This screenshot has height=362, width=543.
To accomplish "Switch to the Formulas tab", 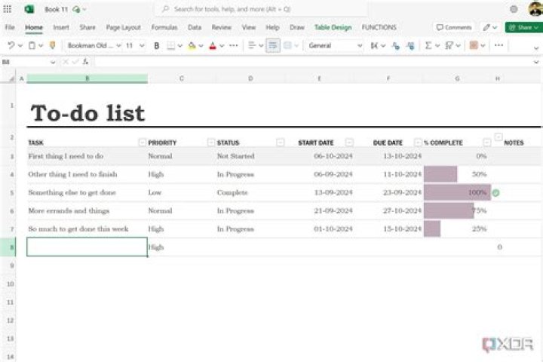I will click(164, 27).
